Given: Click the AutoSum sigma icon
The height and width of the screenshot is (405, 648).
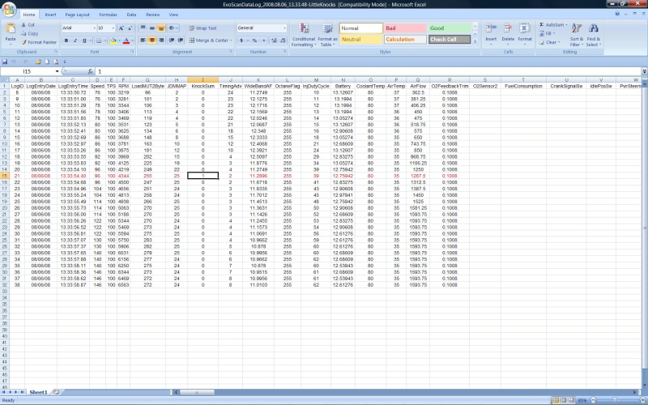Looking at the screenshot, I should (x=540, y=25).
